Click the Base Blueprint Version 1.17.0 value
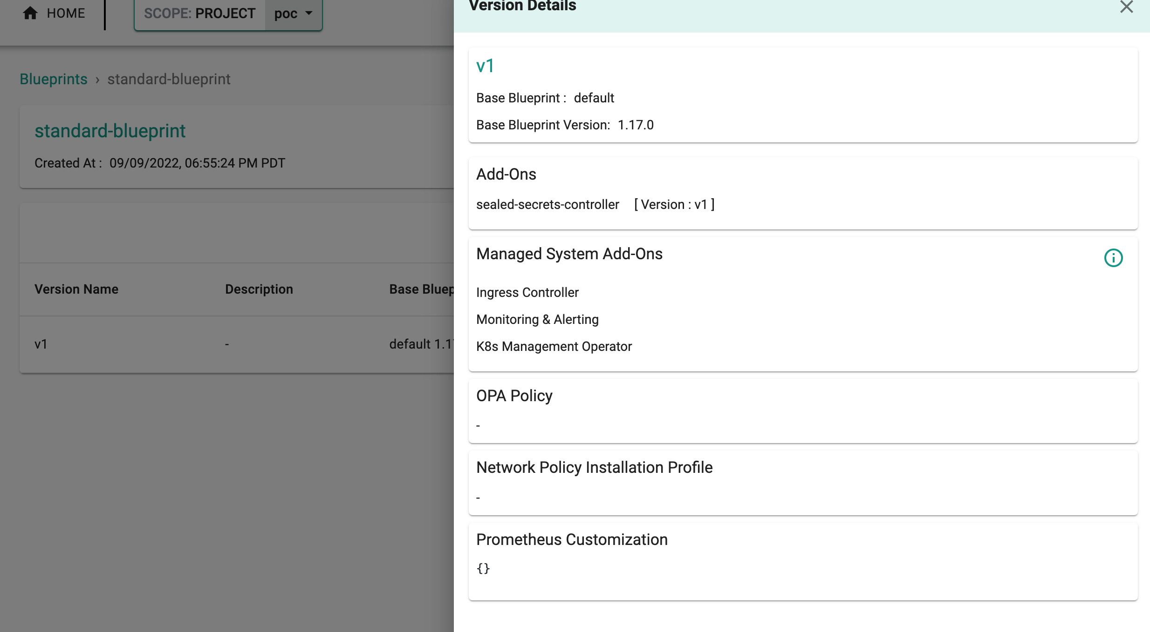Image resolution: width=1150 pixels, height=632 pixels. pos(636,125)
